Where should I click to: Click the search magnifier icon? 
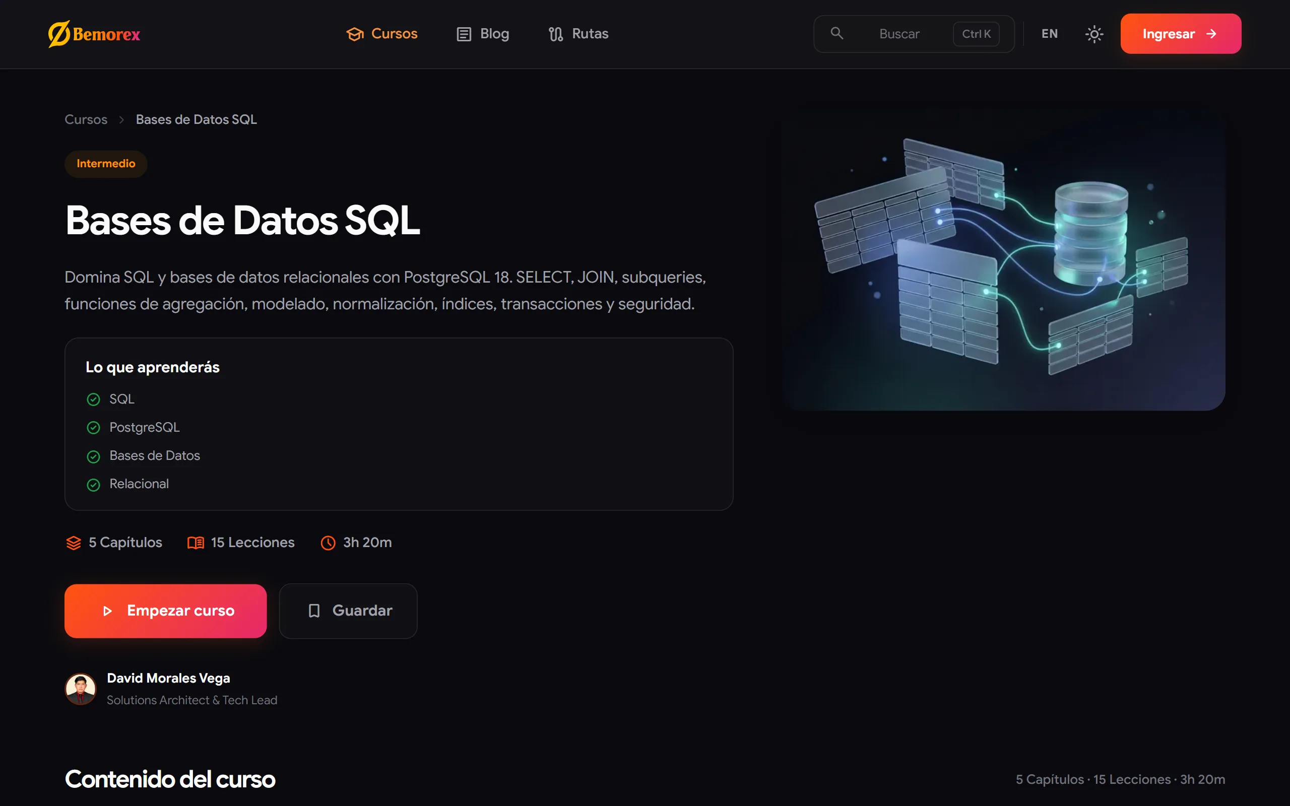click(x=837, y=34)
